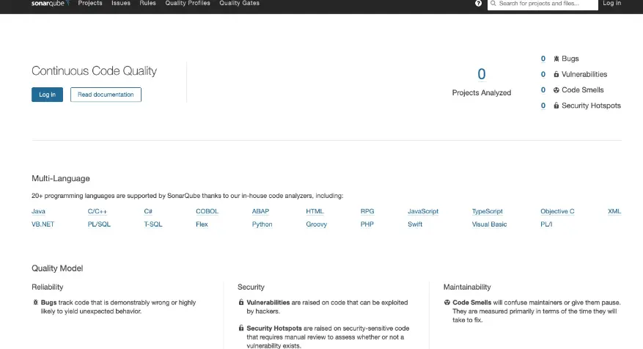Open the PL/I language link
This screenshot has height=349, width=643.
coord(546,224)
